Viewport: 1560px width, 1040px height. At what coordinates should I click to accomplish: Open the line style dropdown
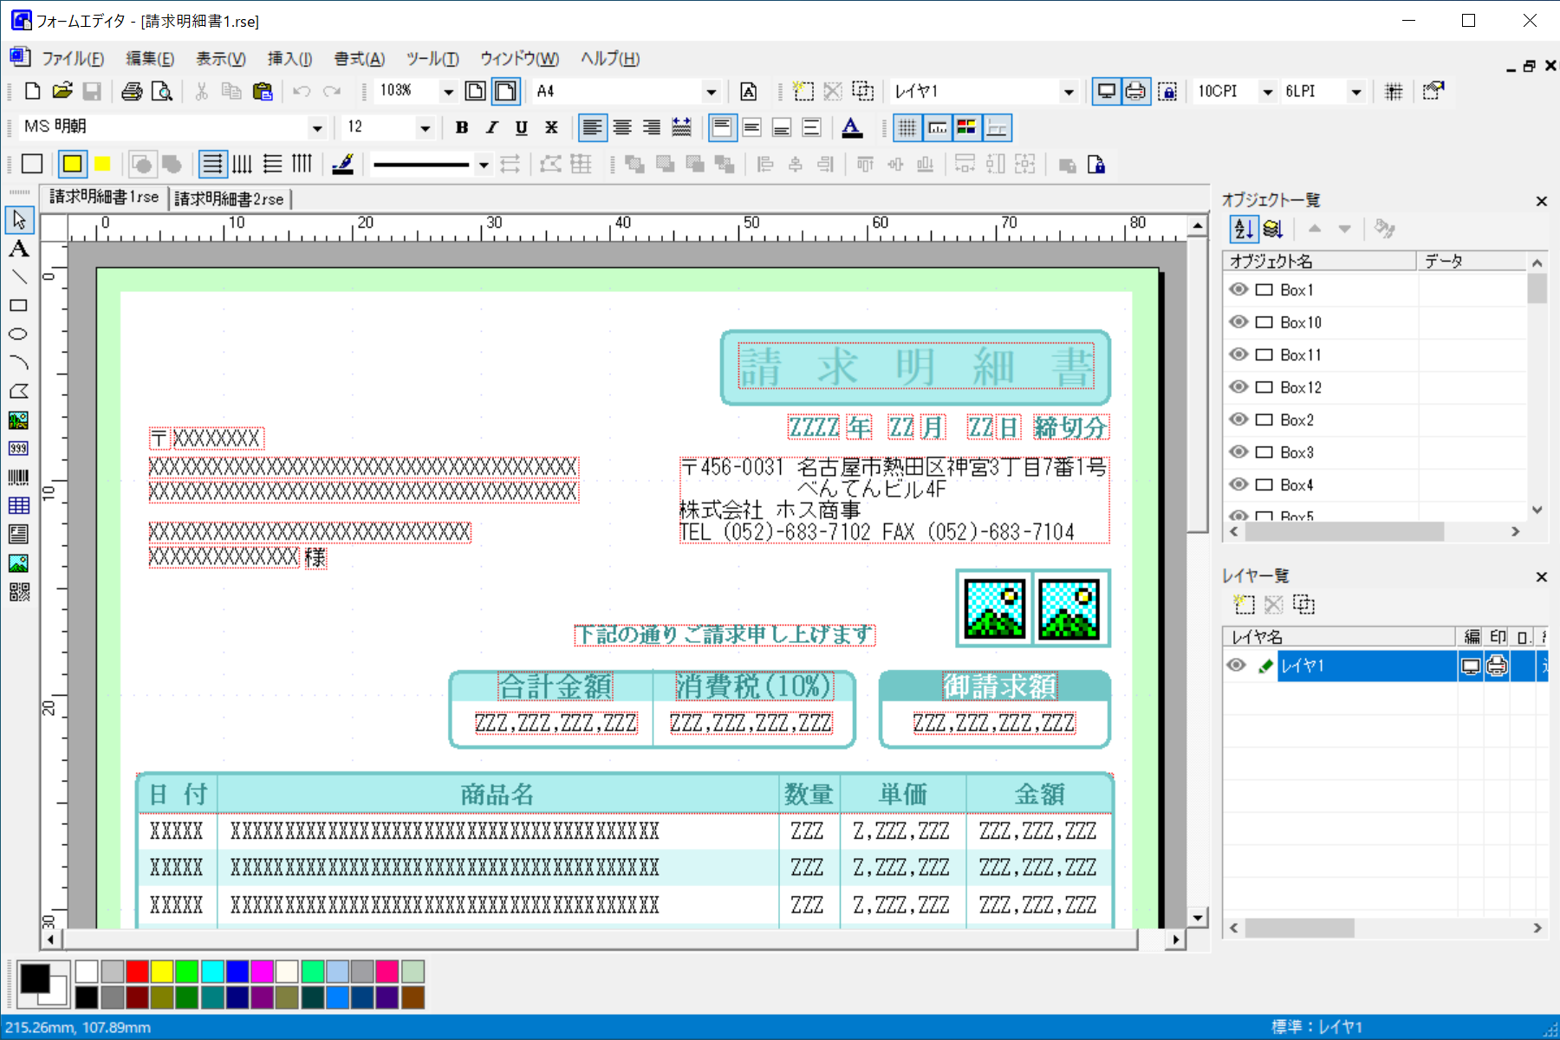(x=484, y=165)
